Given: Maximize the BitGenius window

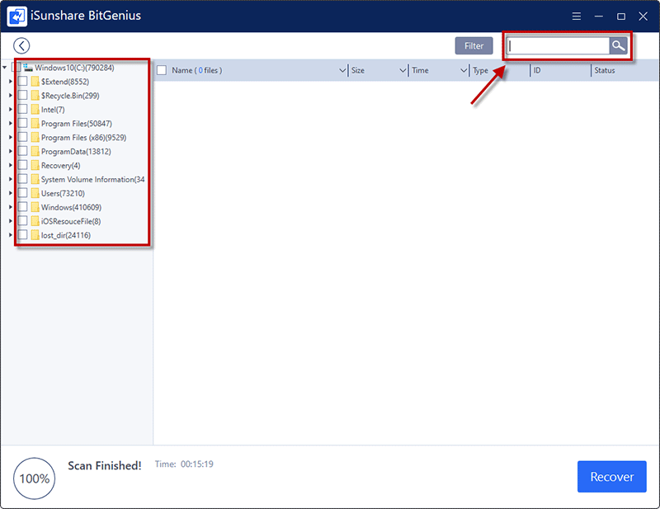Looking at the screenshot, I should tap(621, 16).
